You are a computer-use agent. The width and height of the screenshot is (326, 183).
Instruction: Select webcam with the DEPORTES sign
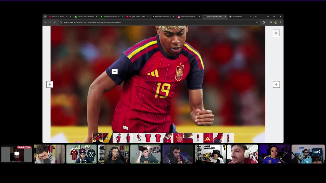click(210, 154)
